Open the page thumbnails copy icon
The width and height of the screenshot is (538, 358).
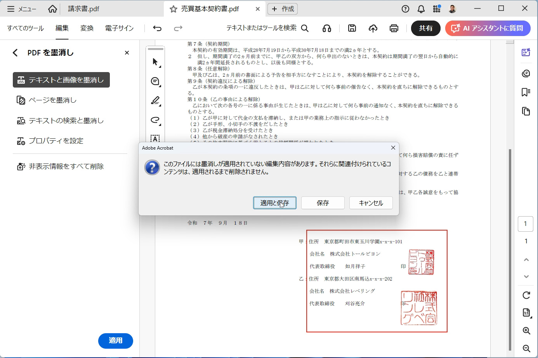[526, 111]
